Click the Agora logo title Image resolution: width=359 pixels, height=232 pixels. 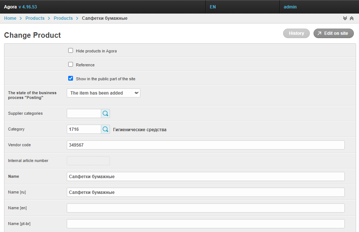(10, 7)
